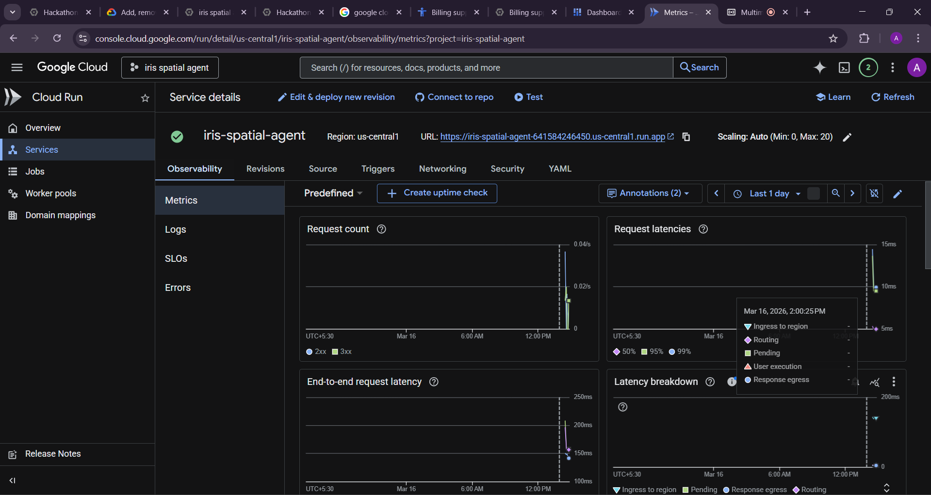Open help for Request count chart
Image resolution: width=931 pixels, height=495 pixels.
point(381,229)
